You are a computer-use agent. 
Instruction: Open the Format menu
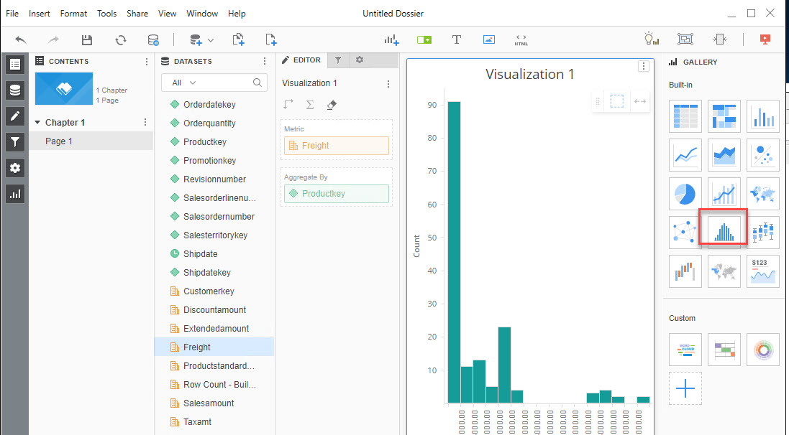pyautogui.click(x=73, y=14)
